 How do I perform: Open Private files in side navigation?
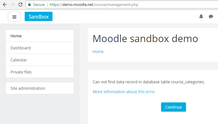click(40, 72)
